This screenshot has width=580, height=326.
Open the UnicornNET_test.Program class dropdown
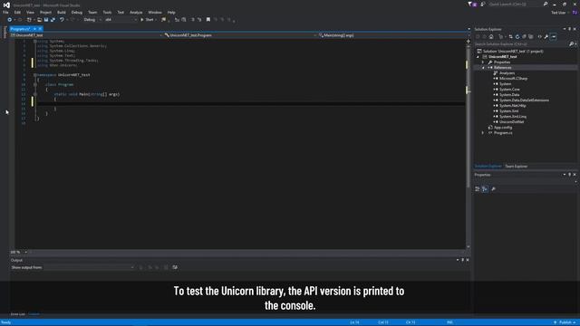click(x=239, y=35)
